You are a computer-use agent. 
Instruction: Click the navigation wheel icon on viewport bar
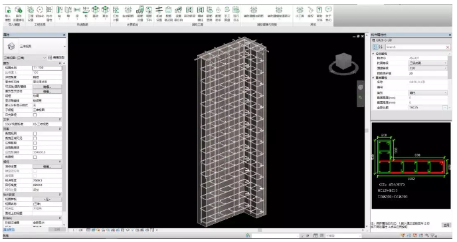pos(361,87)
